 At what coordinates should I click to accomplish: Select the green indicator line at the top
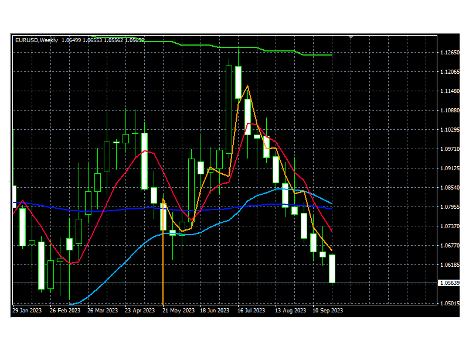click(x=239, y=47)
